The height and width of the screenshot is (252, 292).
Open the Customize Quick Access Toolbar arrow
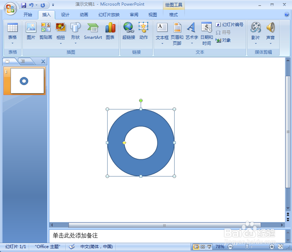click(53, 5)
